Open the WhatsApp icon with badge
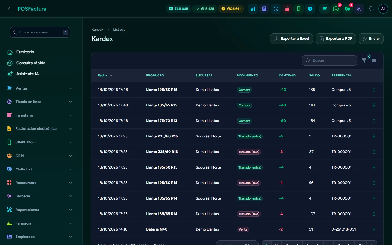 click(x=336, y=9)
